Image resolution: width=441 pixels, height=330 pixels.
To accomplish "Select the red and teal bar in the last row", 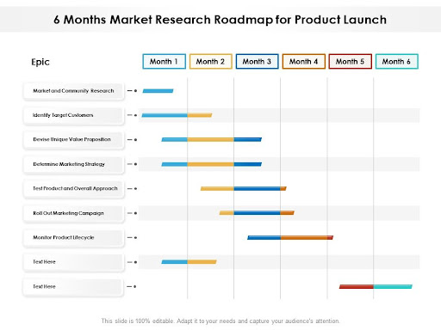I will coord(376,286).
